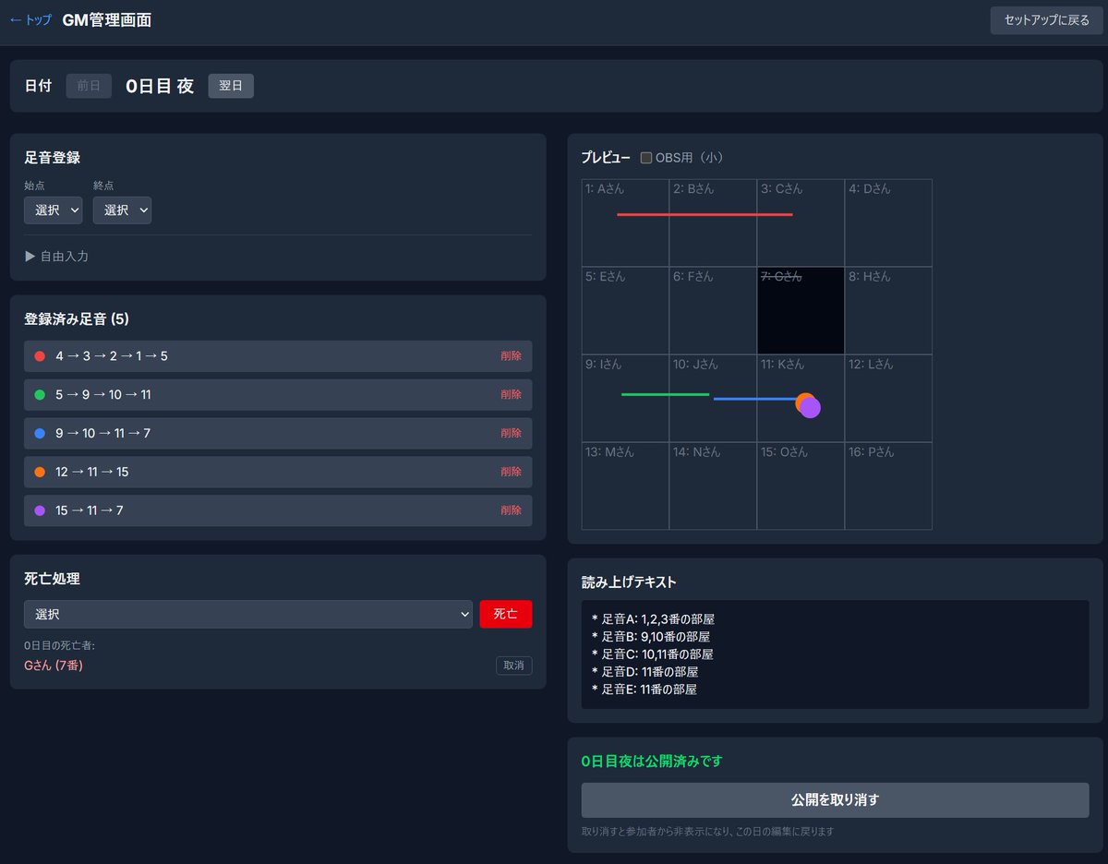Delete footstep 15 → 11 → 7
Screen dimensions: 1108x864
pyautogui.click(x=511, y=510)
